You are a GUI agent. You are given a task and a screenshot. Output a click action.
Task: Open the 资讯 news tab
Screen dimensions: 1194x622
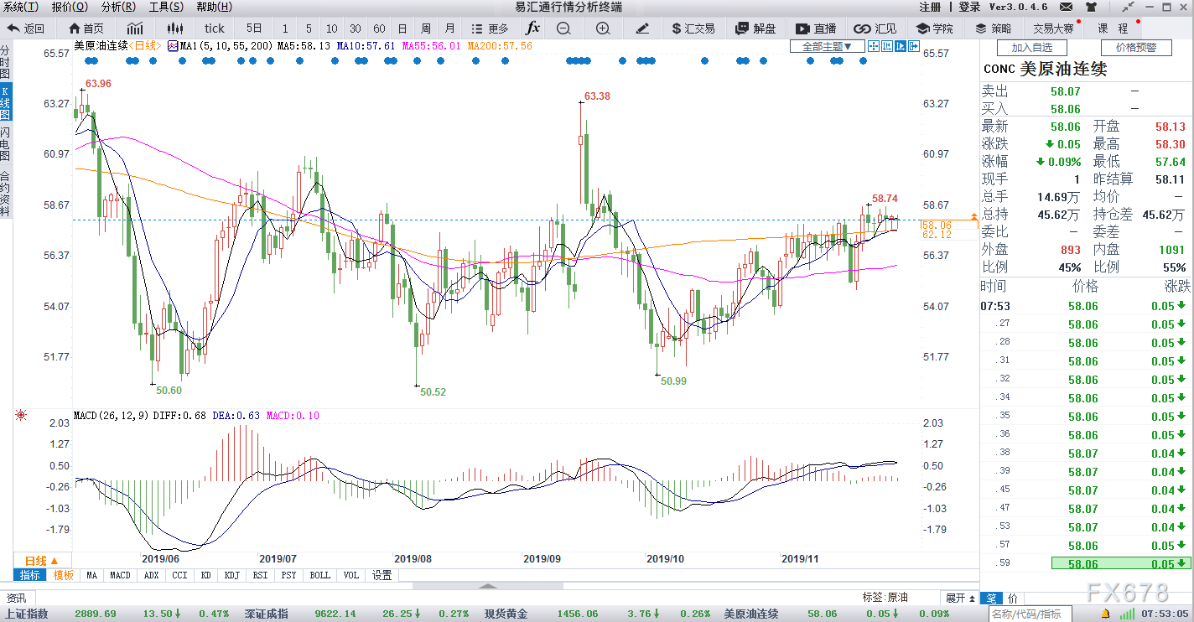pyautogui.click(x=17, y=598)
